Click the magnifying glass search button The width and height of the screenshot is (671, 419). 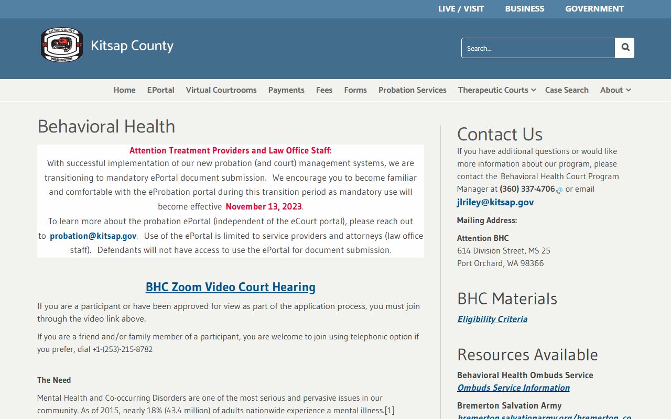click(625, 48)
